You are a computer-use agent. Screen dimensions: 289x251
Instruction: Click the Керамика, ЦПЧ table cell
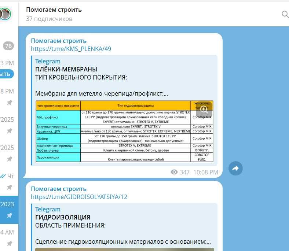click(x=58, y=131)
